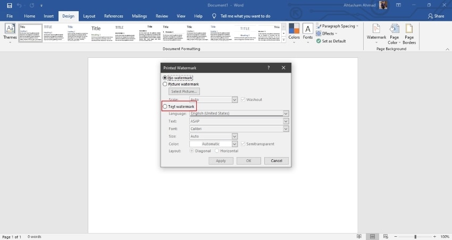The image size is (452, 240).
Task: Open the Customize Quick Access Toolbar arrow
Action: pos(41,5)
